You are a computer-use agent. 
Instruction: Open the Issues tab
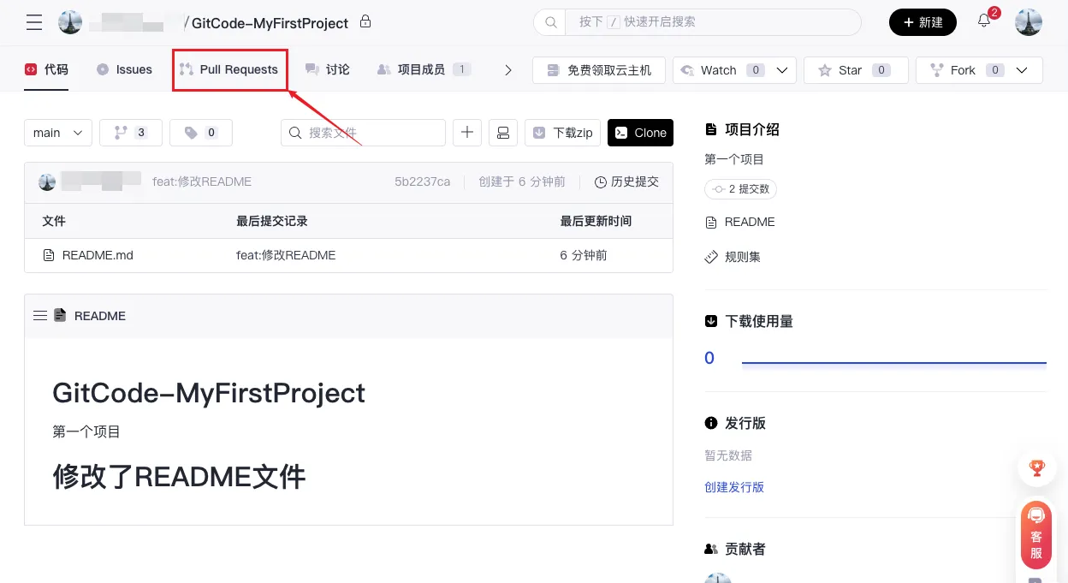tap(125, 69)
